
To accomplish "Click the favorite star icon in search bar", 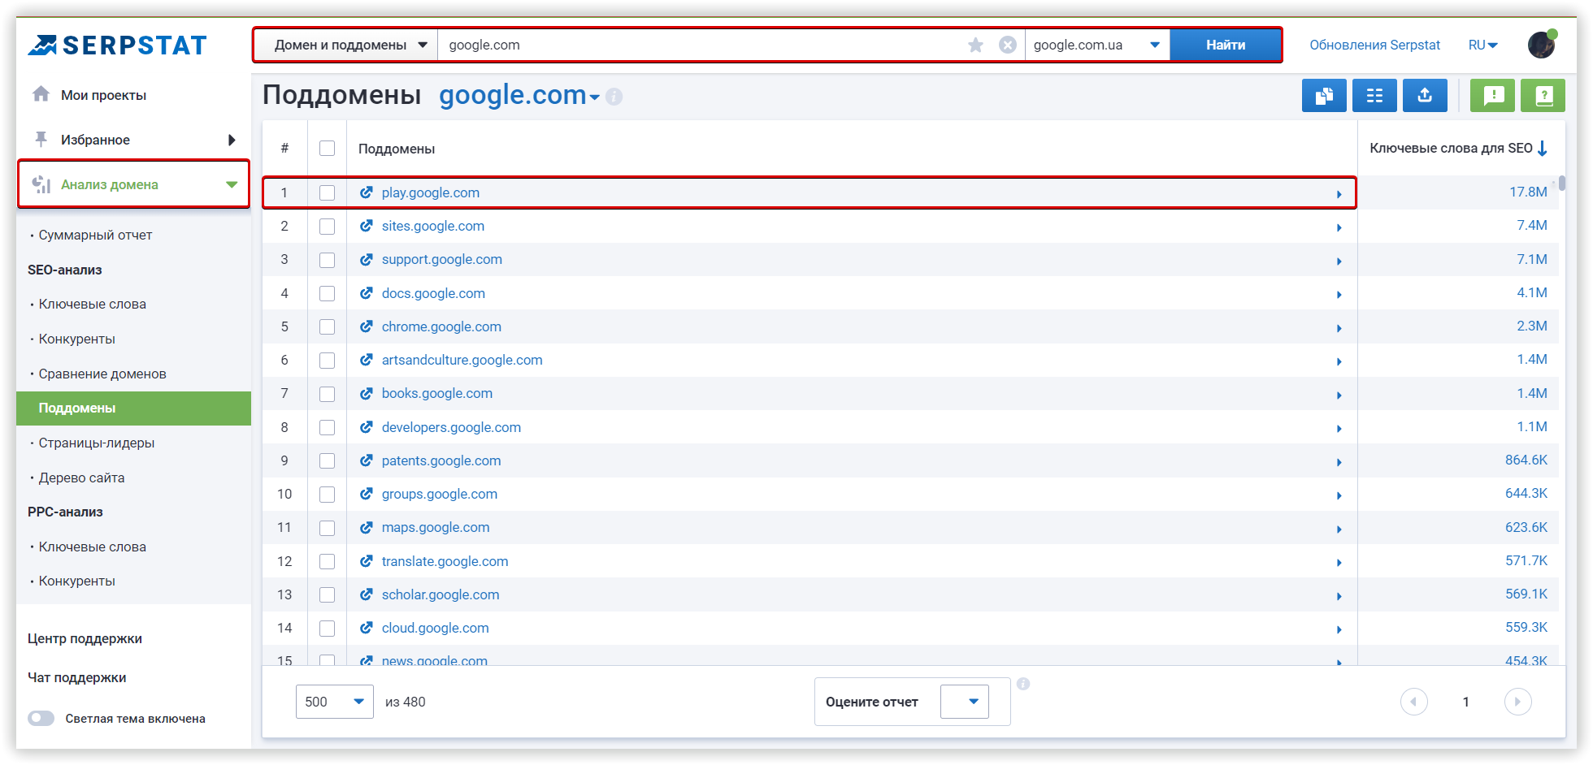I will (976, 45).
